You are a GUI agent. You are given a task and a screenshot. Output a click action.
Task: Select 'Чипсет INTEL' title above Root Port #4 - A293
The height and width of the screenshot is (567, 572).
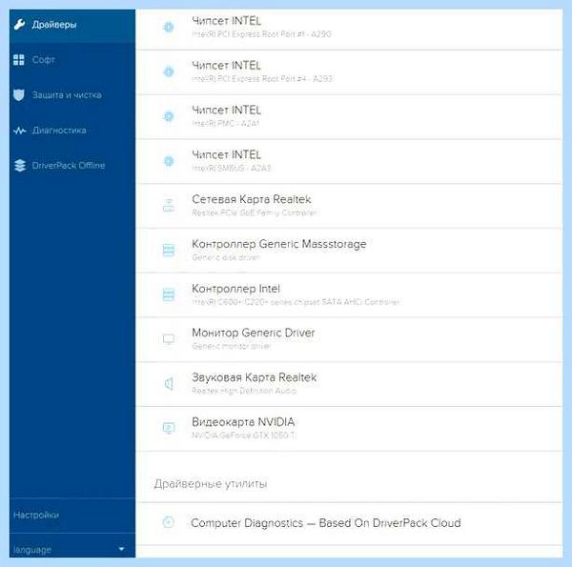click(x=226, y=66)
